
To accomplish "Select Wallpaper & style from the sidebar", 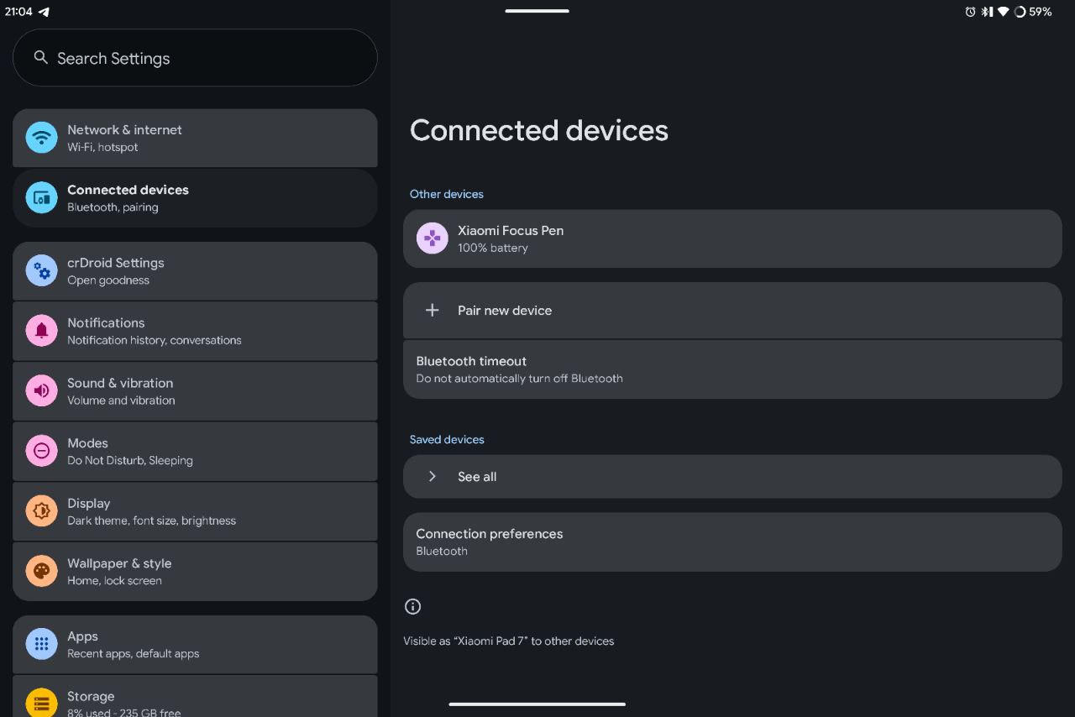I will (195, 571).
